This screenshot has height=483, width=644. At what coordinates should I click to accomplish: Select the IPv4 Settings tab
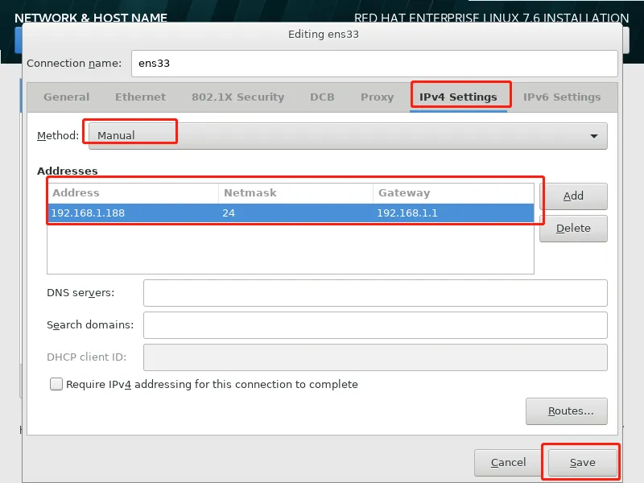(x=460, y=97)
